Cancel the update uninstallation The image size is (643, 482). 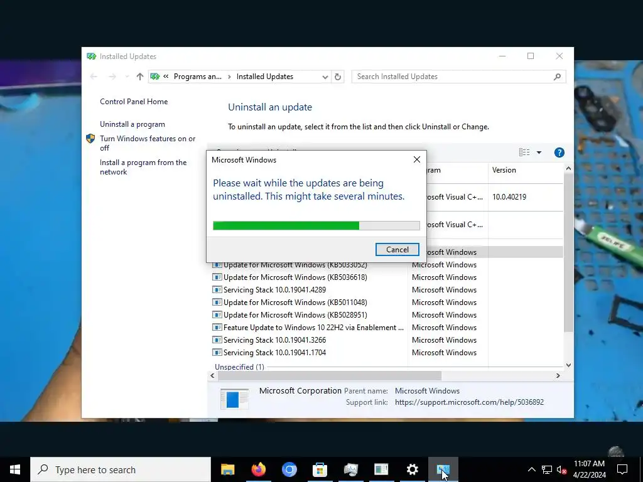click(397, 250)
